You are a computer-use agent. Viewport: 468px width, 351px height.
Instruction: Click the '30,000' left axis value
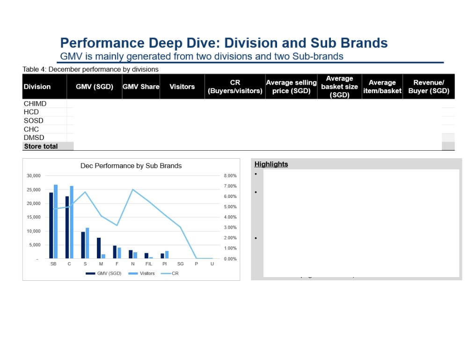pyautogui.click(x=33, y=176)
